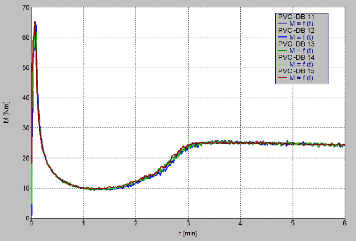This screenshot has height=241, width=356.
Task: Click the torque peak of the curves
Action: click(x=35, y=22)
